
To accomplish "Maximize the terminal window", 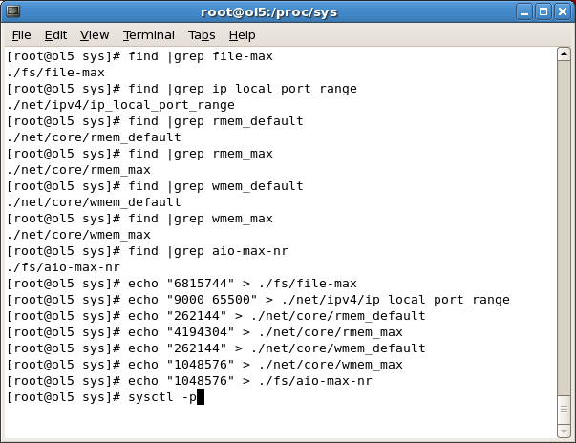I will click(x=544, y=12).
